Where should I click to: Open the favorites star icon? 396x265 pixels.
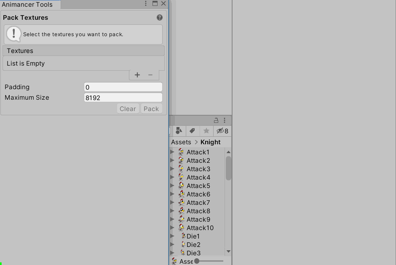[x=206, y=131]
